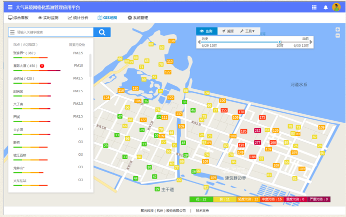Open the 实时监测 menu
The image size is (346, 217).
[x=48, y=18]
